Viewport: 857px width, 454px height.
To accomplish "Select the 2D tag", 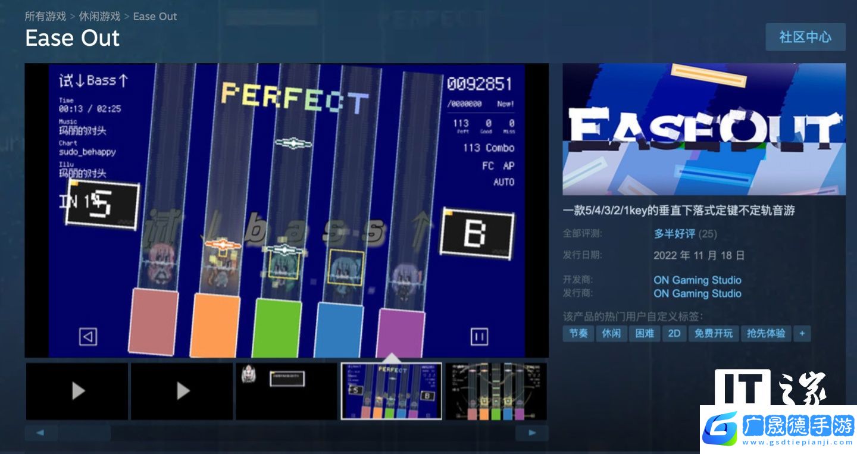I will pos(674,333).
